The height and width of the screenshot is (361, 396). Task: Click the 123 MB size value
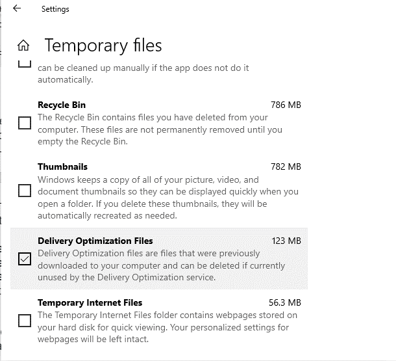click(x=286, y=241)
